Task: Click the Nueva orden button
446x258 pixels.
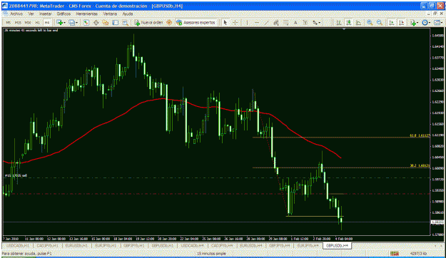Action: point(148,22)
